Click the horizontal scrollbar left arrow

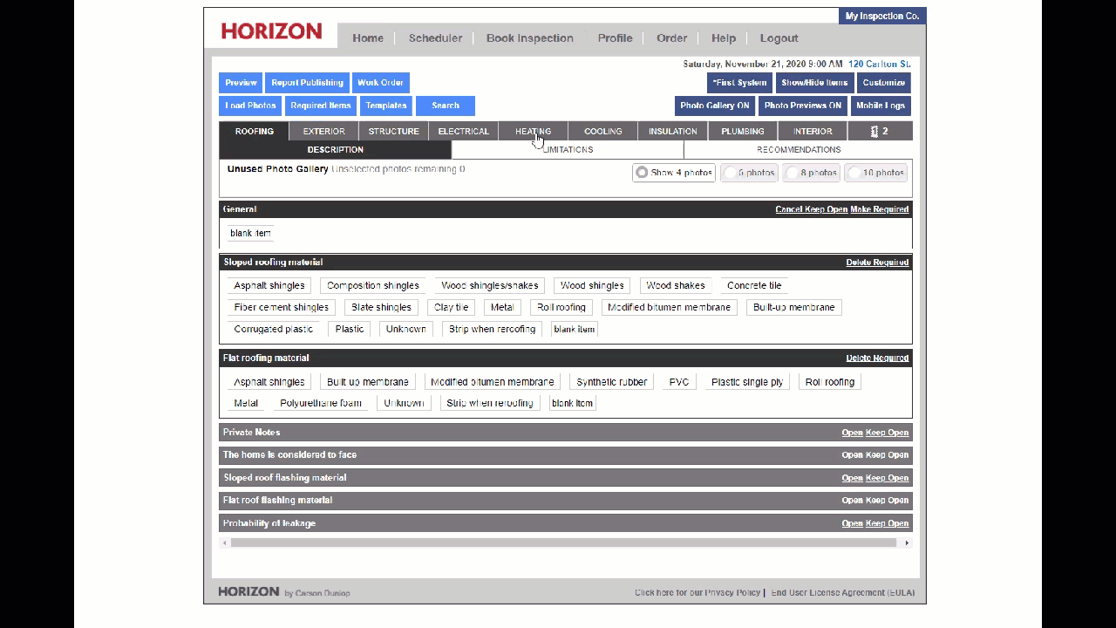[225, 543]
